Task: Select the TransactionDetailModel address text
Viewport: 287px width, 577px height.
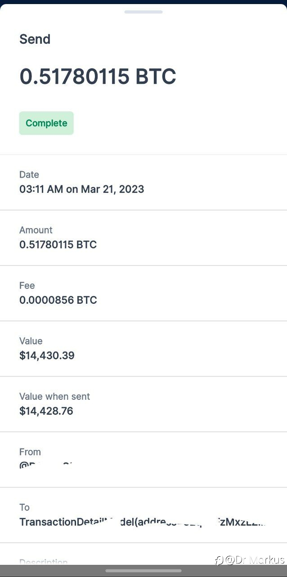Action: (x=143, y=522)
